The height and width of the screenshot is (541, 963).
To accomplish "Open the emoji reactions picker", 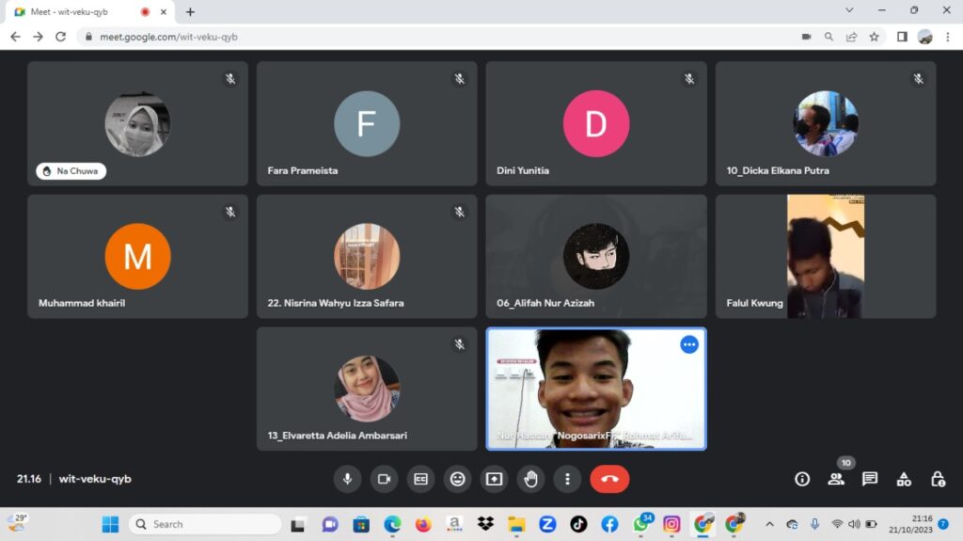I will coord(457,479).
